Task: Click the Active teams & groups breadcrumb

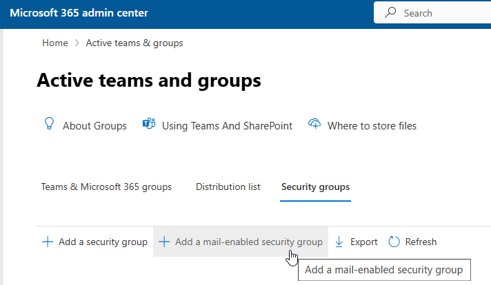Action: click(134, 43)
